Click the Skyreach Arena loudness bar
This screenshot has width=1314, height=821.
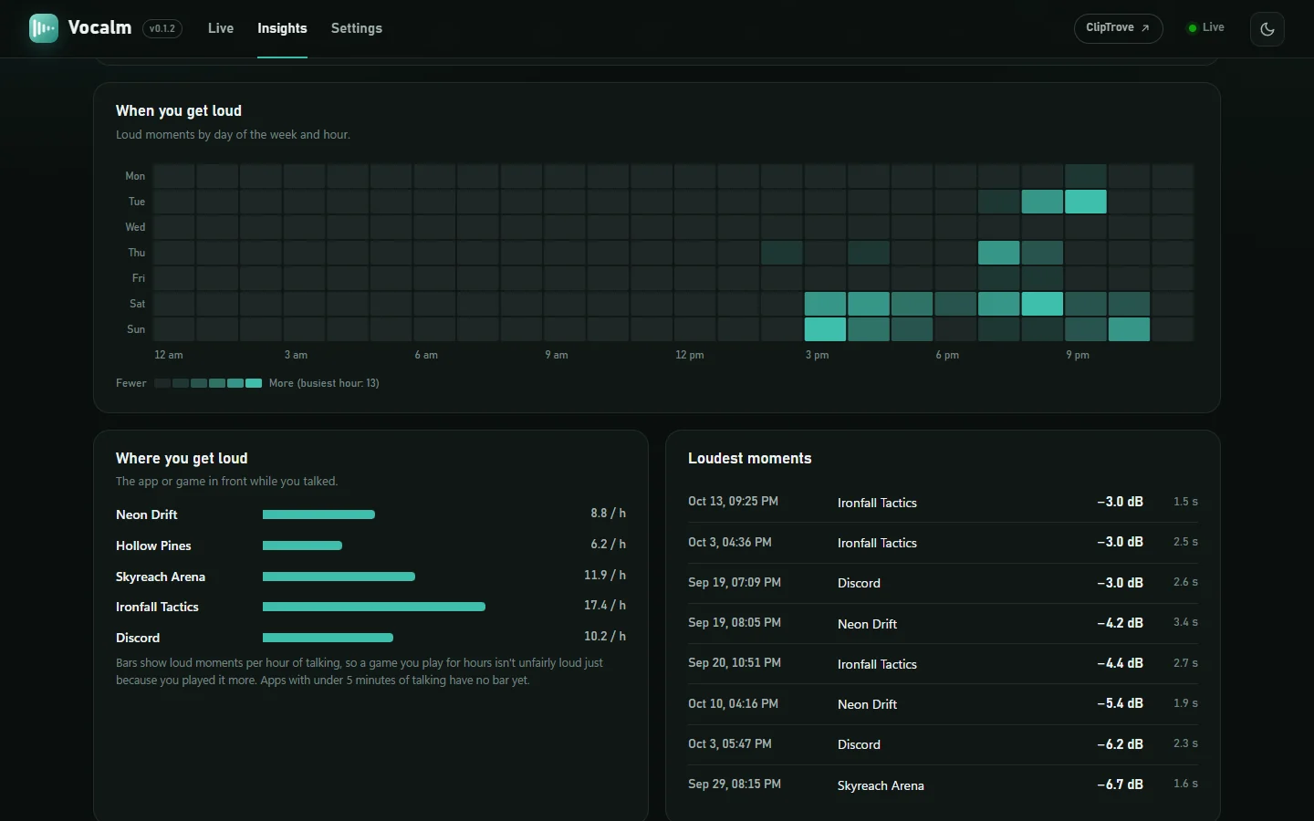339,577
